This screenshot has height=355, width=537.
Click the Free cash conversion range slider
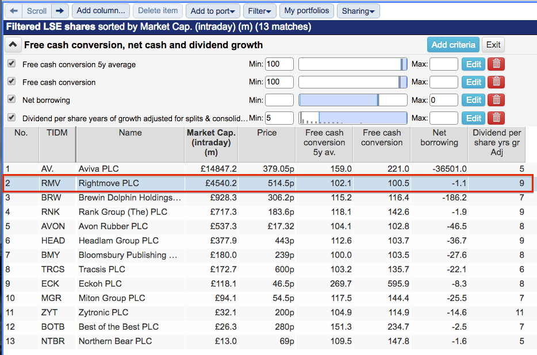click(x=353, y=82)
